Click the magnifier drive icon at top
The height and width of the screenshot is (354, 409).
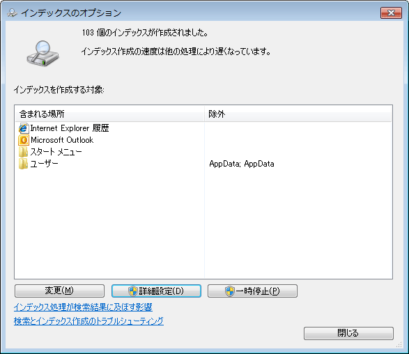43,53
